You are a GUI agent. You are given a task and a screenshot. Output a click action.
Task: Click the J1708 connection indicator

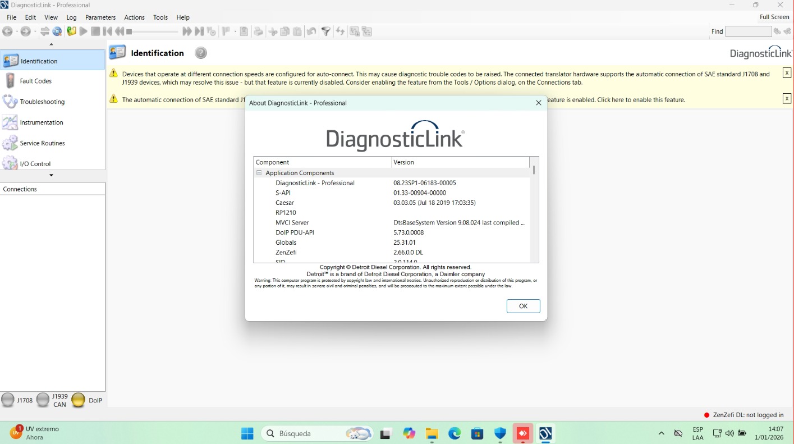coord(17,400)
